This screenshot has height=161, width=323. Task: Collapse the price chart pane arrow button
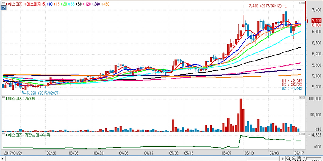click(x=300, y=3)
